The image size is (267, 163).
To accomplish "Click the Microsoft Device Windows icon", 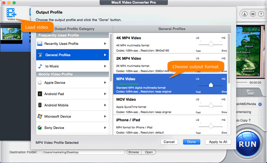I will (x=40, y=117).
